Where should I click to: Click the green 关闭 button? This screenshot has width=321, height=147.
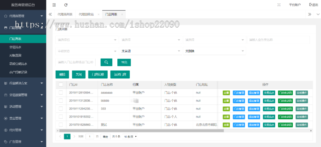click(78, 75)
